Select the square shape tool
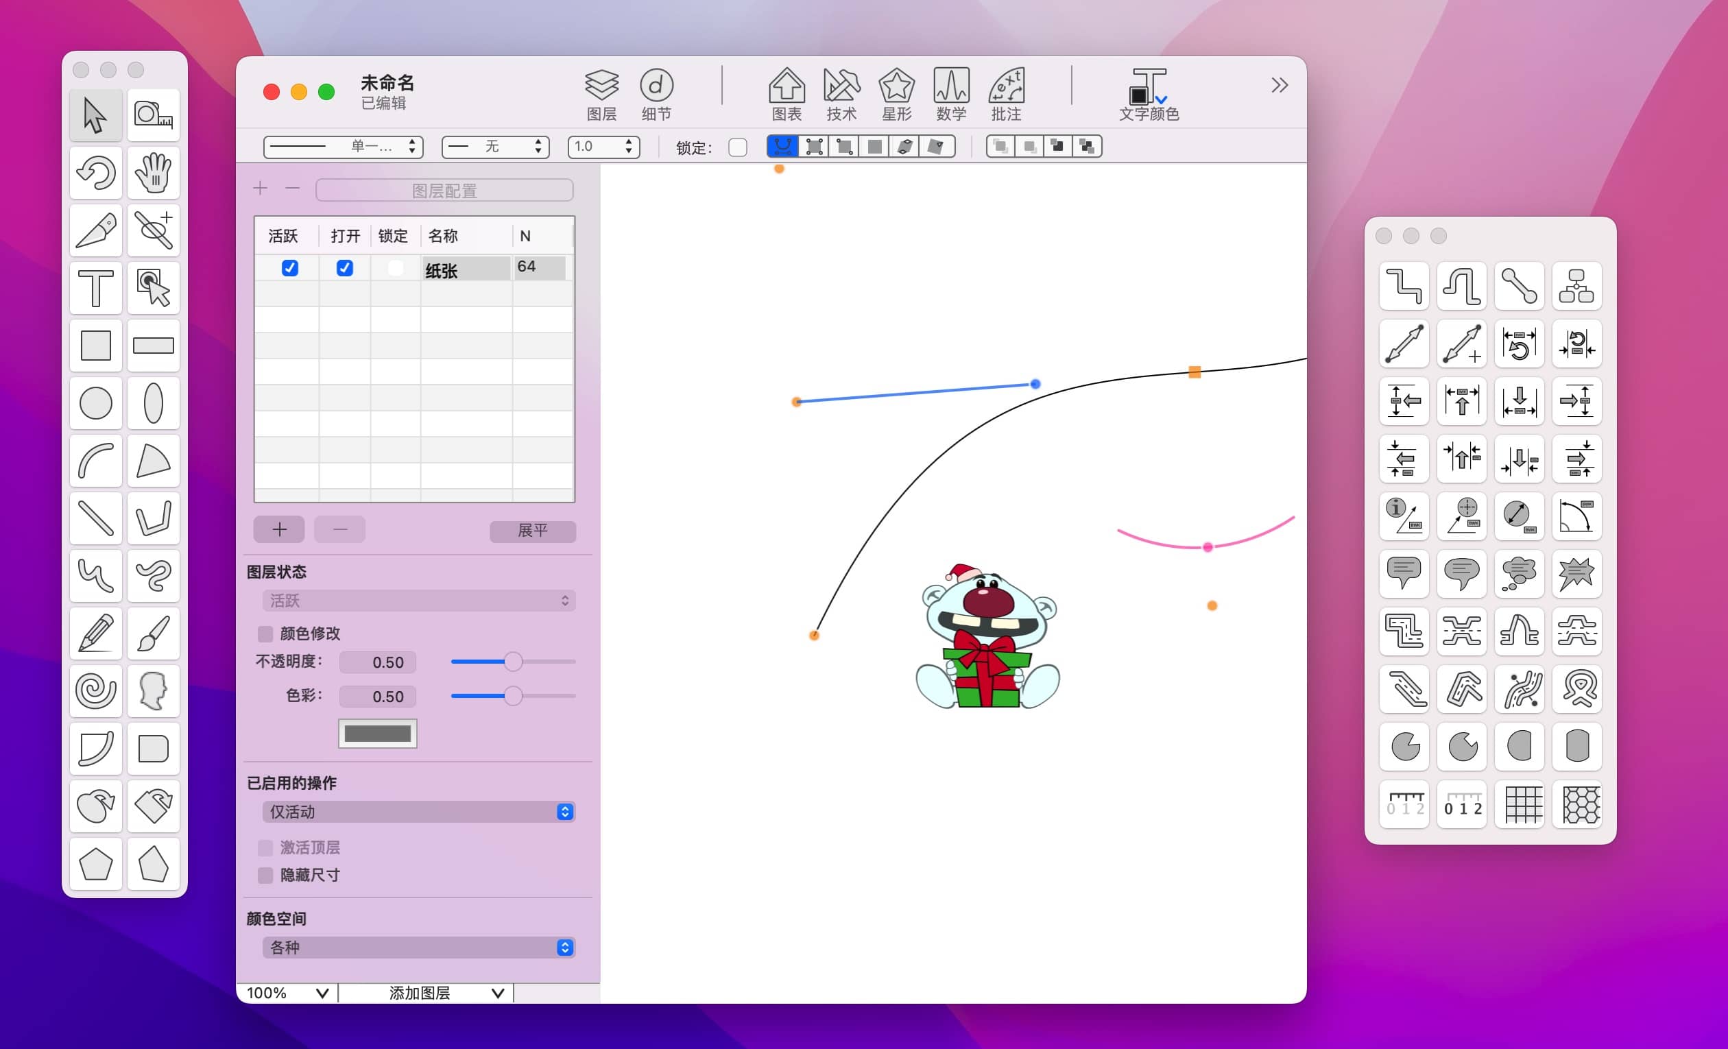The height and width of the screenshot is (1049, 1728). 96,346
